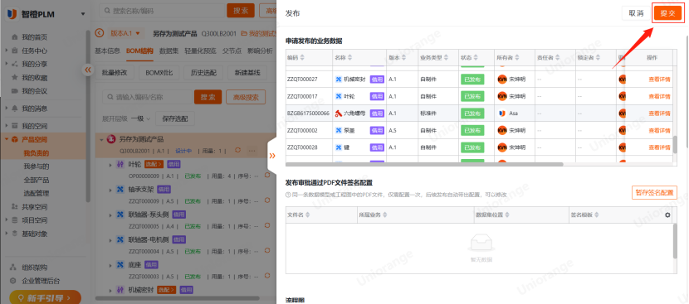Expand the 轴承支架 BOM tree node
This screenshot has height=304, width=689.
[110, 190]
